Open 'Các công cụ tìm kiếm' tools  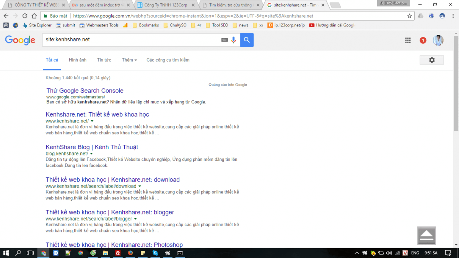(x=168, y=60)
